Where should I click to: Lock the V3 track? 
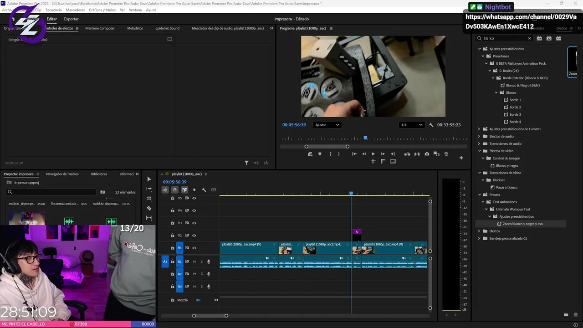coord(173,223)
